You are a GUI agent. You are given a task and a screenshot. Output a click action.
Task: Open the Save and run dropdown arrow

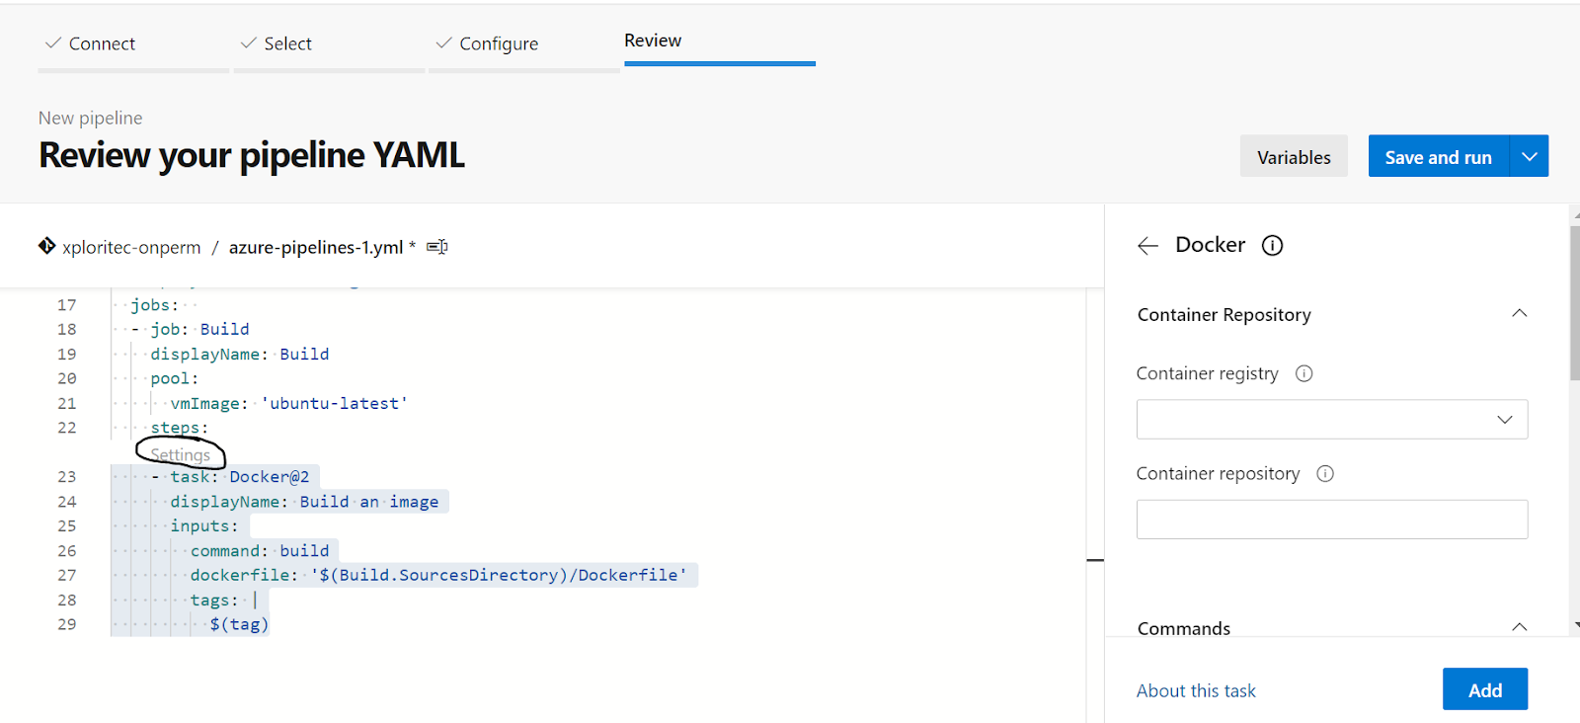pos(1530,156)
